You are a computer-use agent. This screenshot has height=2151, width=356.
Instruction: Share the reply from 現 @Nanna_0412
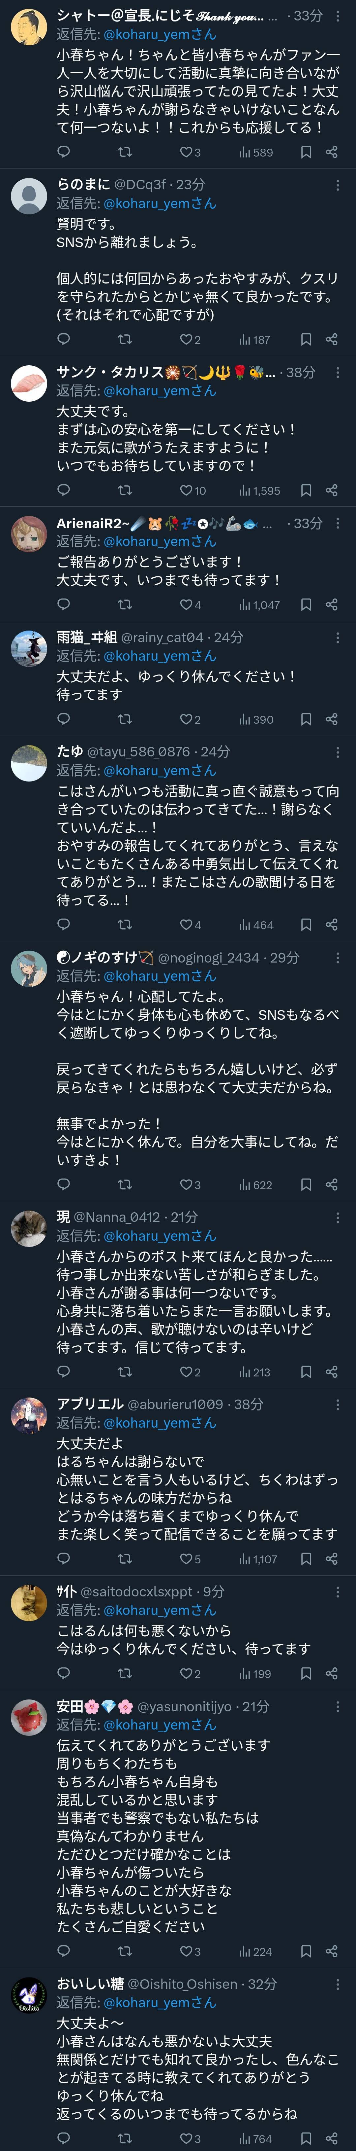332,1372
